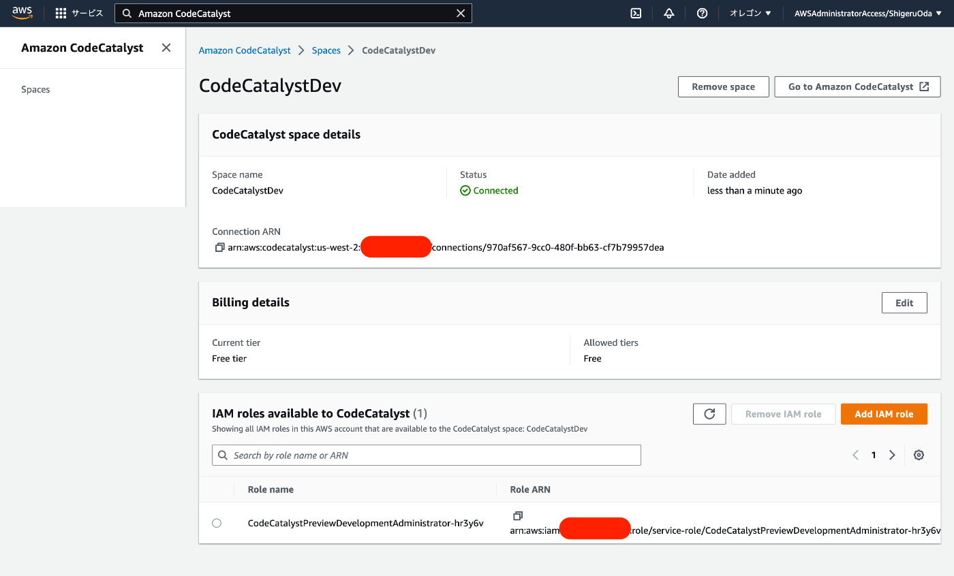Open the help question mark icon
954x576 pixels.
702,13
